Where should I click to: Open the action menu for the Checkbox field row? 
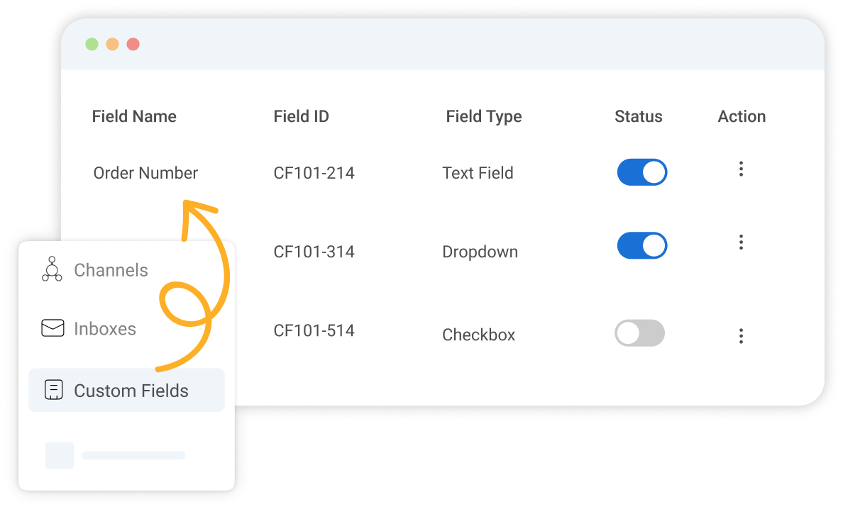tap(741, 335)
